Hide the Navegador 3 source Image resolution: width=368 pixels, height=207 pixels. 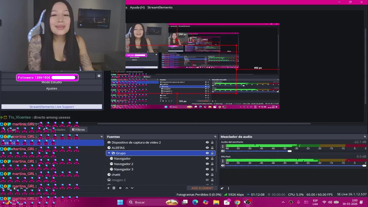207,169
